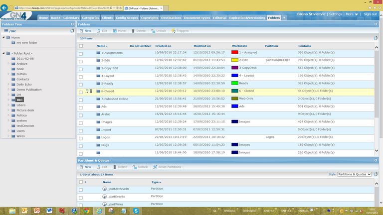
Task: Tick the checkbox for 5-Ready
Action: [81, 85]
